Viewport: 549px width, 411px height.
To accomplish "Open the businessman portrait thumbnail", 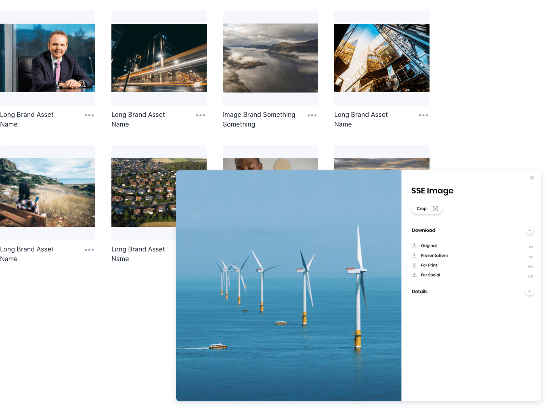I will pyautogui.click(x=48, y=58).
